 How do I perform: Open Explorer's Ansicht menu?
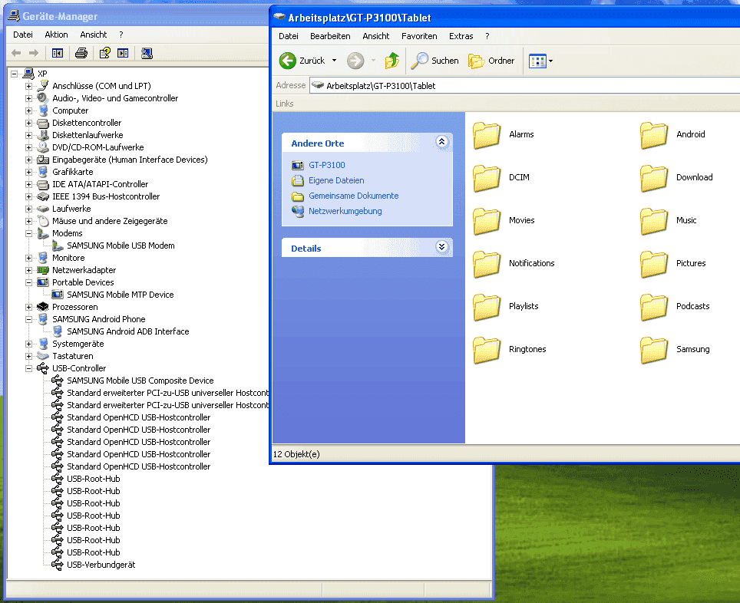coord(375,36)
